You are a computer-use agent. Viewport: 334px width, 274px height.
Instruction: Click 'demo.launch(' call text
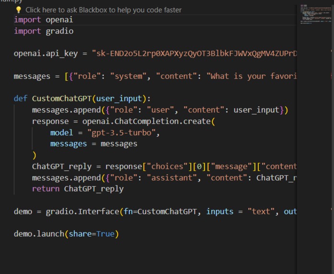click(41, 234)
